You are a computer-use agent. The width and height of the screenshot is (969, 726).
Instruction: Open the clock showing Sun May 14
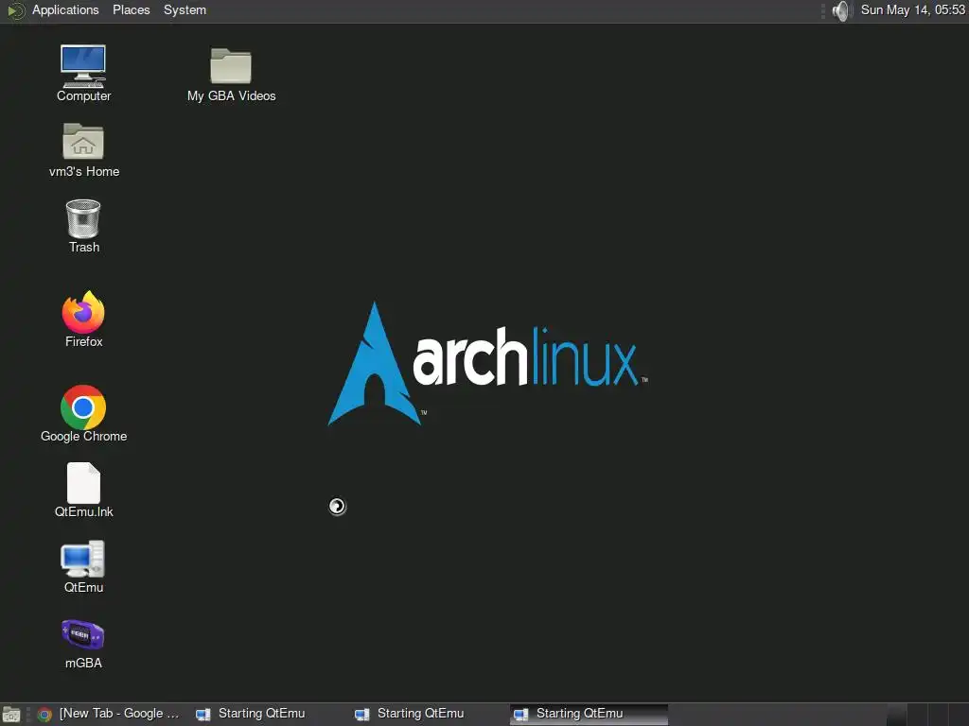pos(913,9)
